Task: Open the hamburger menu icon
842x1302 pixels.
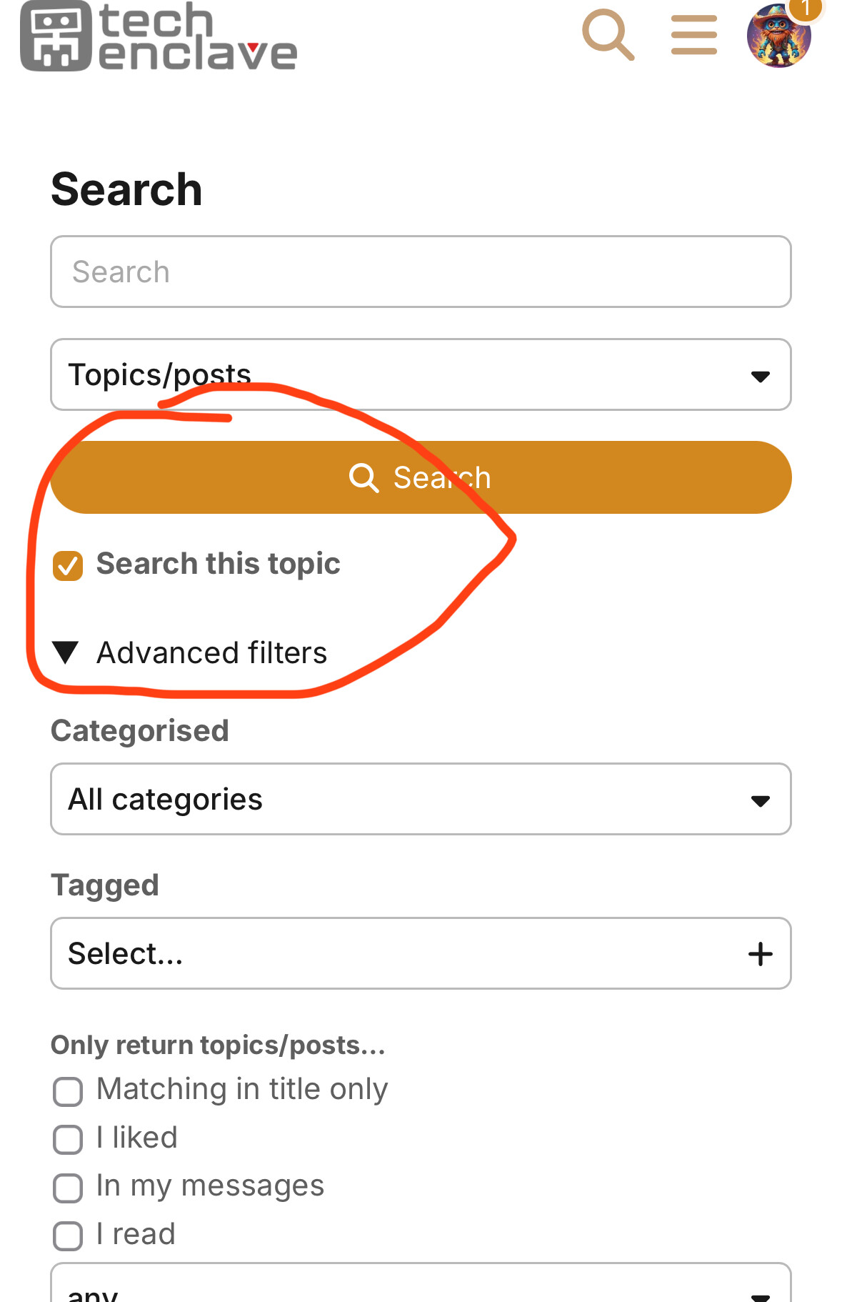Action: pyautogui.click(x=693, y=35)
